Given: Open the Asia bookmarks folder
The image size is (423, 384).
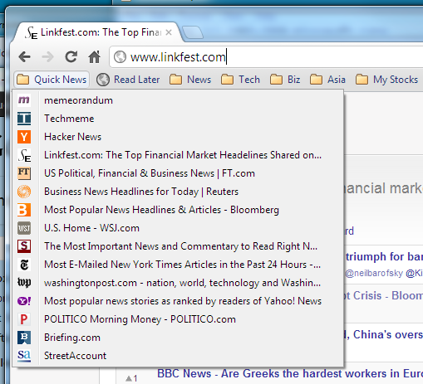Looking at the screenshot, I should click(327, 80).
